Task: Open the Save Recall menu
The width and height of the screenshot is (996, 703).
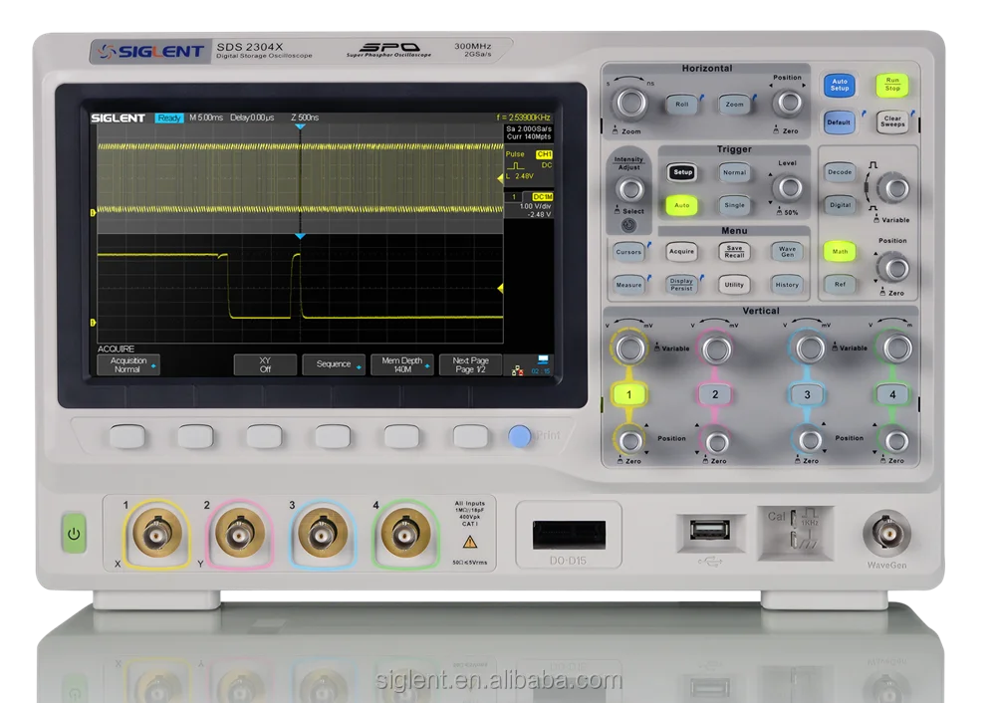Action: (734, 252)
